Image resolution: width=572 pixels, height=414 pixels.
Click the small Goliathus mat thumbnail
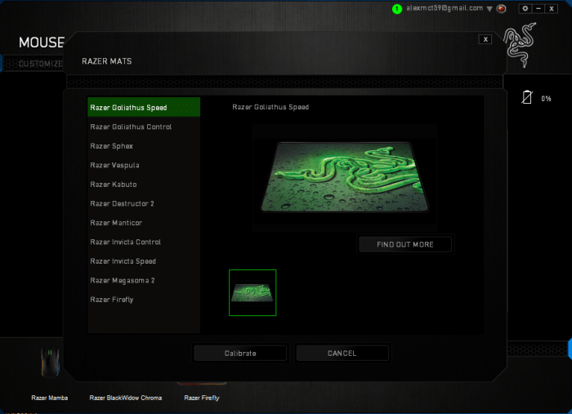click(x=252, y=292)
